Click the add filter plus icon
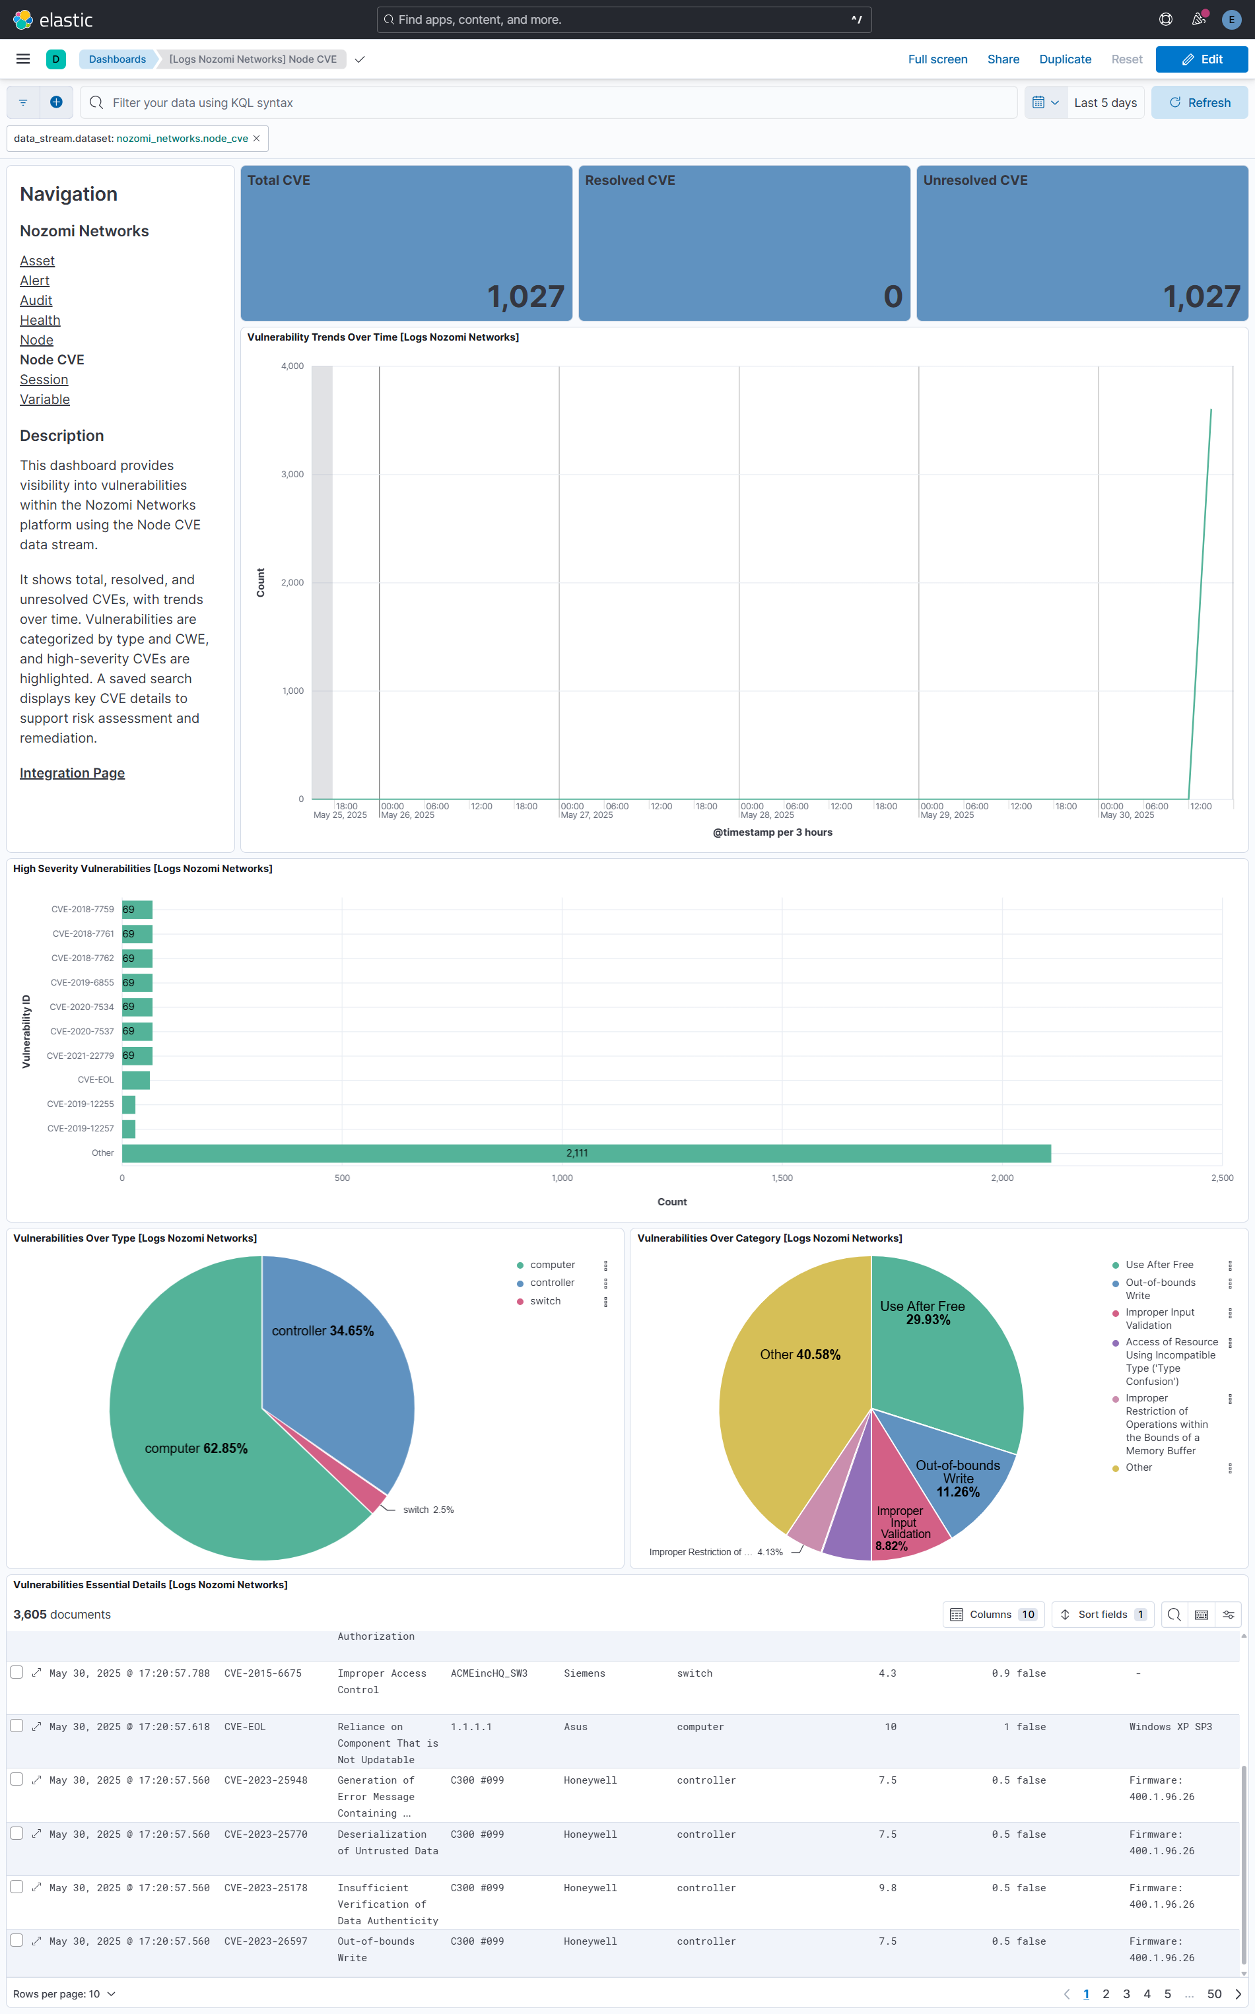Screen dimensions: 1255x2014 [56, 102]
